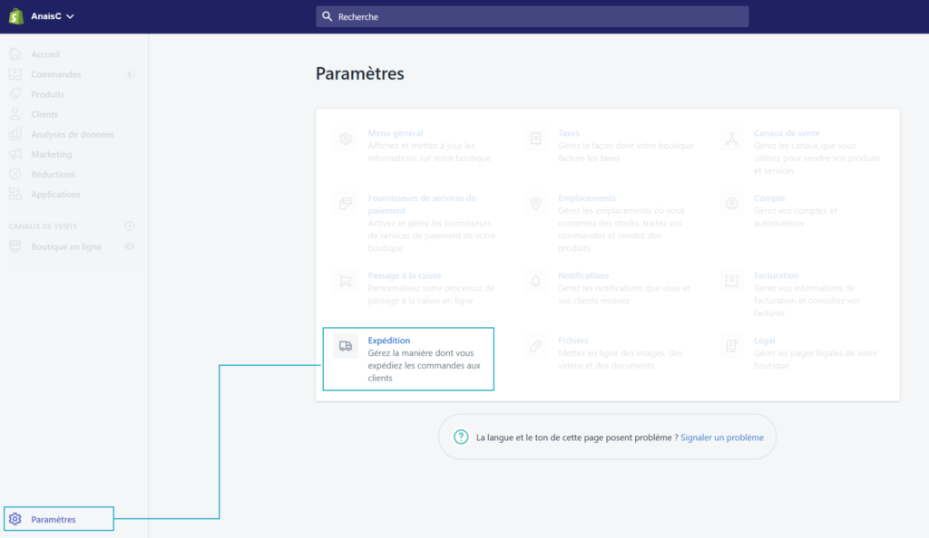Open Accueil in the sidebar
929x538 pixels.
[x=45, y=54]
